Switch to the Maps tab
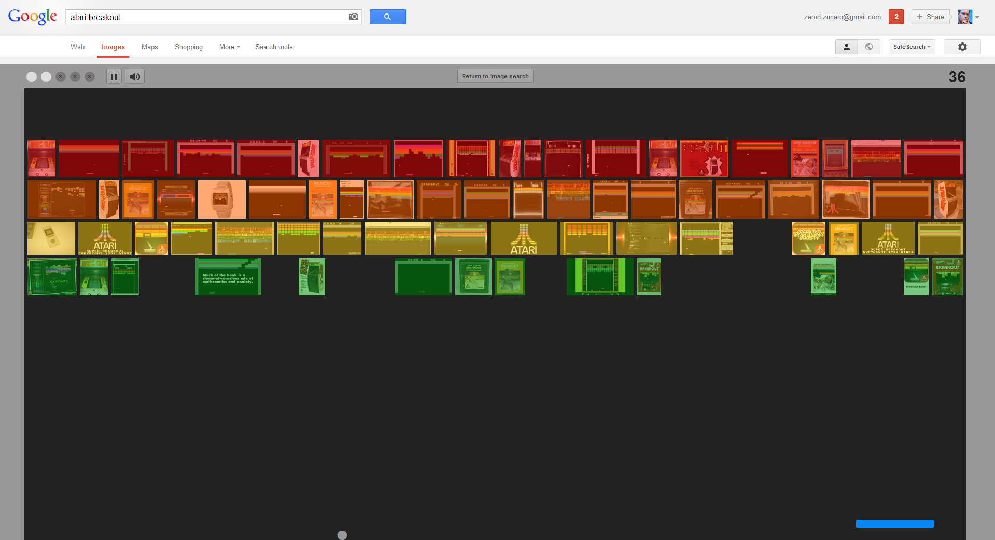Viewport: 995px width, 540px height. tap(149, 47)
